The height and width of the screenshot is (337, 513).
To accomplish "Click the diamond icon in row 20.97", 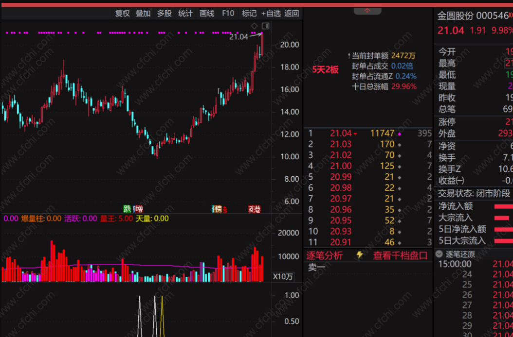I will pos(399,199).
